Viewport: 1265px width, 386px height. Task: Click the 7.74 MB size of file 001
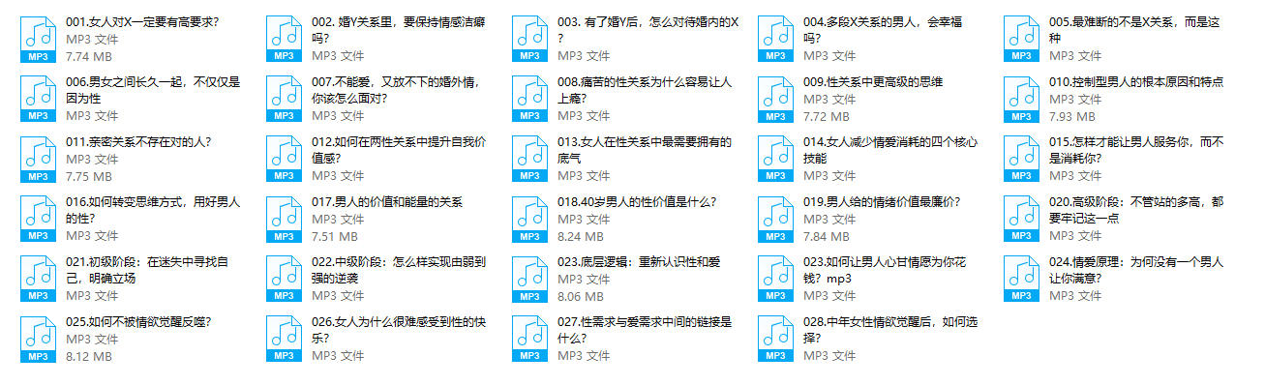(89, 57)
